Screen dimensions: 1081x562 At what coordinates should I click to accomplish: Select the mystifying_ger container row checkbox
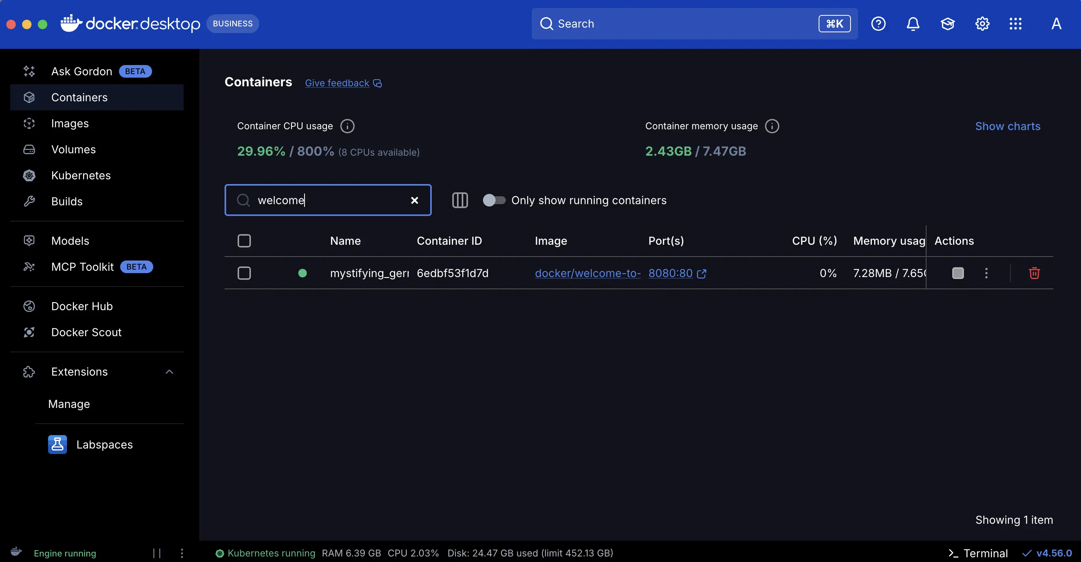[x=244, y=273]
